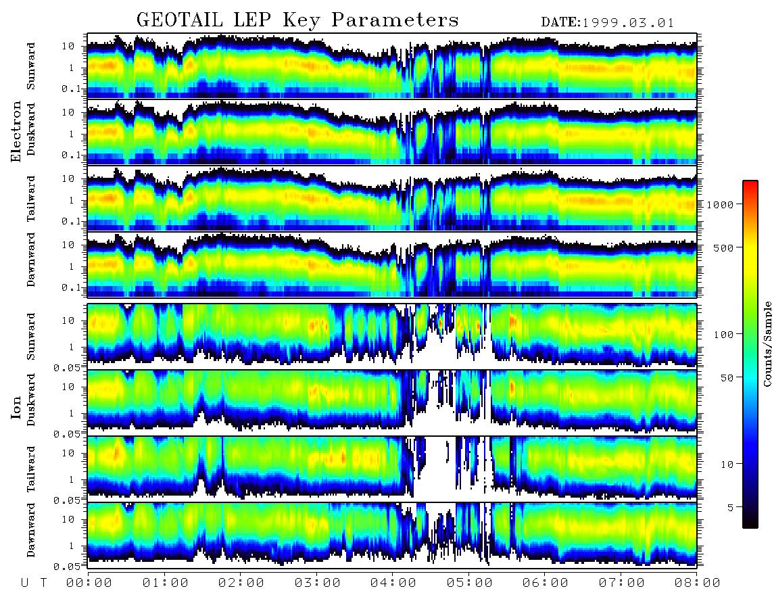This screenshot has width=772, height=595.
Task: Click the Ion Duskward panel label
Action: click(31, 400)
